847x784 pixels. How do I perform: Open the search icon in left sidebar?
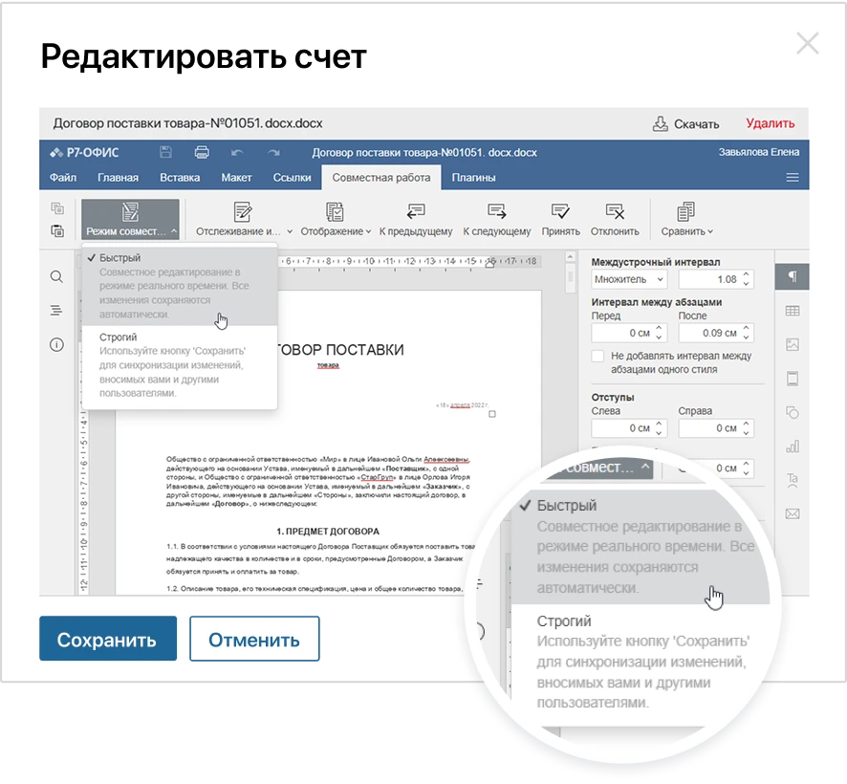56,276
